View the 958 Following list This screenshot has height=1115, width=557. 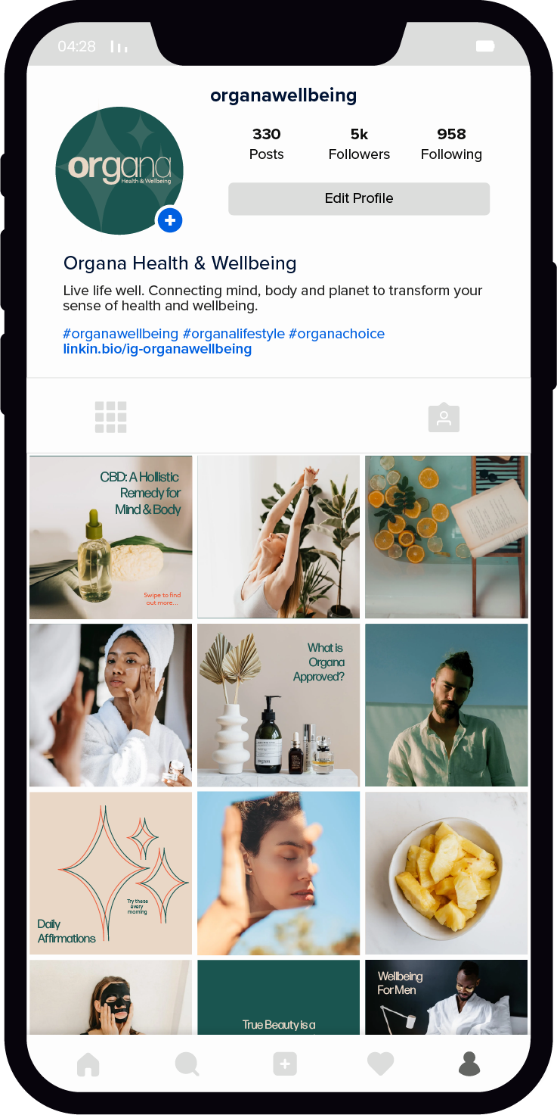pos(451,144)
